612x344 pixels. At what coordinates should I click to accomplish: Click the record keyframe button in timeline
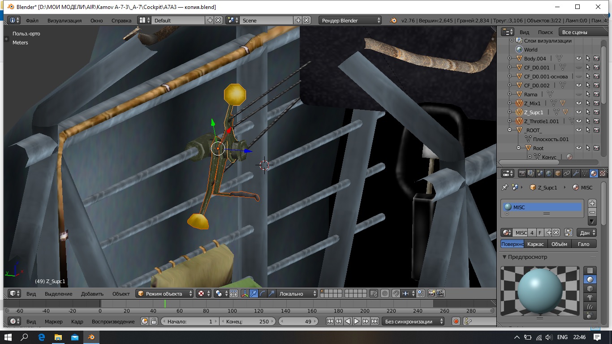[456, 321]
